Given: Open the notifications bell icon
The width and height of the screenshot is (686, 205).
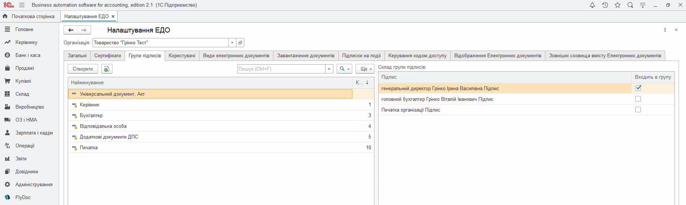Looking at the screenshot, I should [x=592, y=5].
